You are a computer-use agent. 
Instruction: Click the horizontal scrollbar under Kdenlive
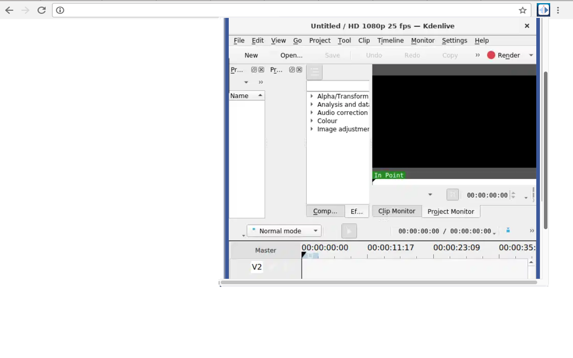pos(379,282)
